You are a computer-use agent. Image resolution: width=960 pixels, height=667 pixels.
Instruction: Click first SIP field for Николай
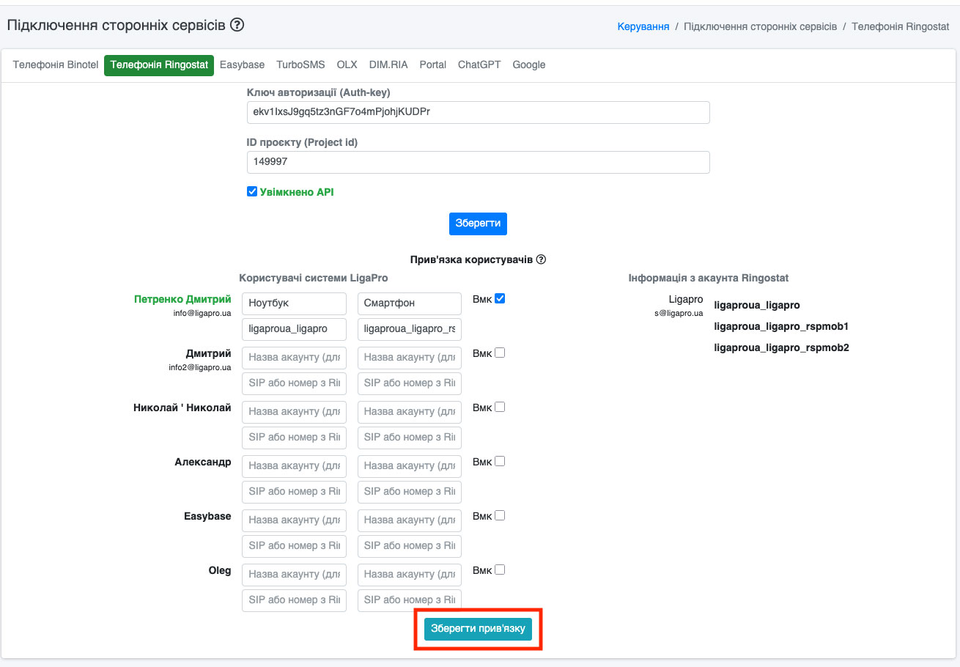click(294, 438)
